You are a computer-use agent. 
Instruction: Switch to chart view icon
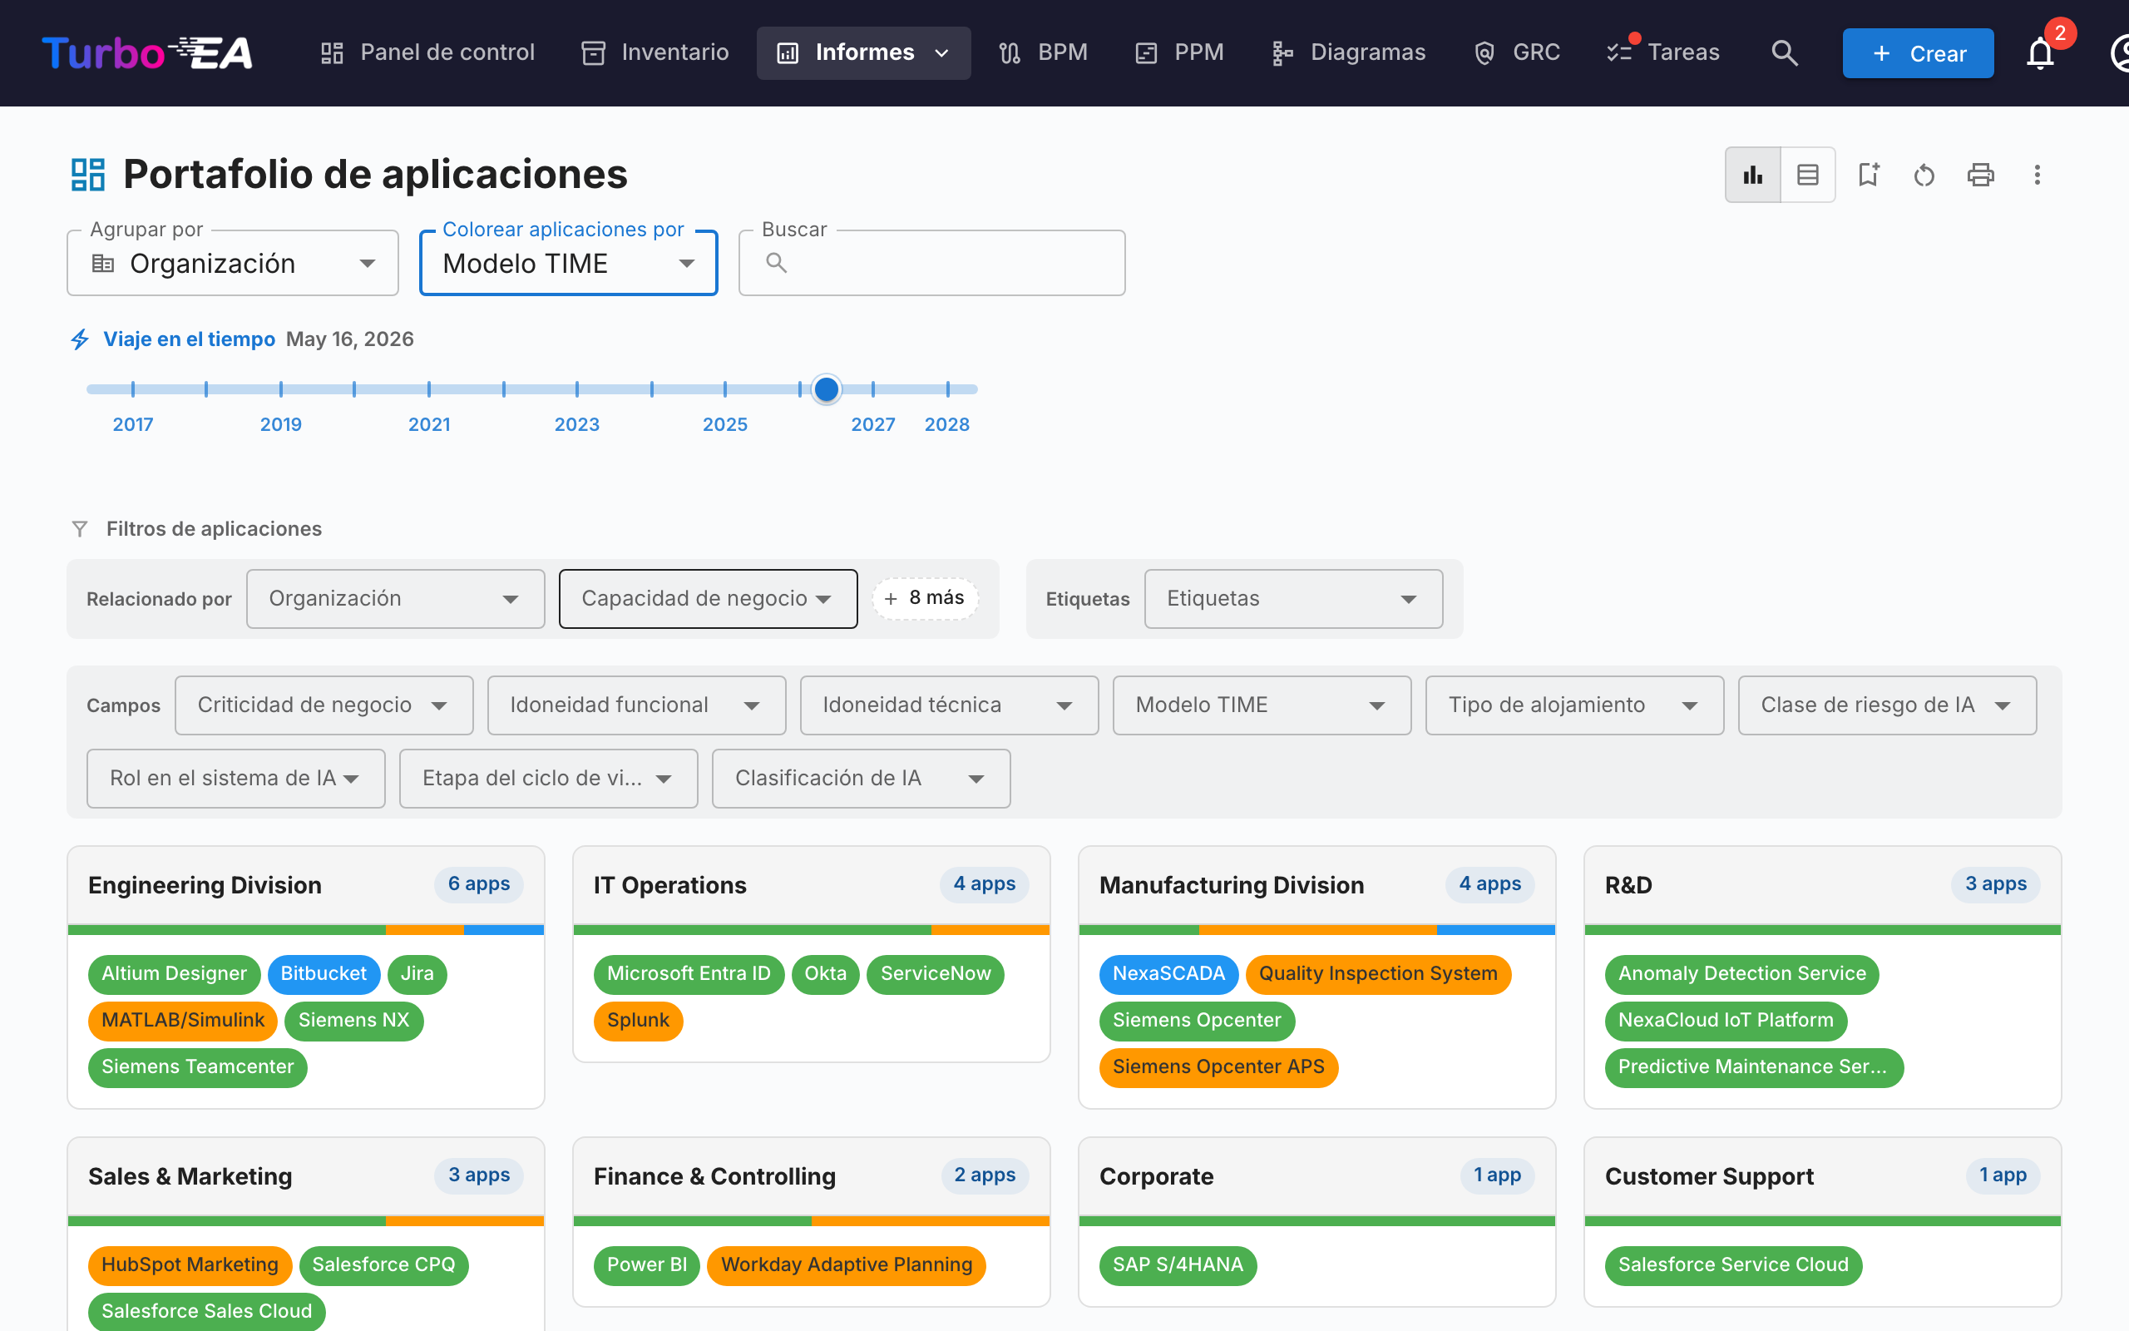point(1752,175)
